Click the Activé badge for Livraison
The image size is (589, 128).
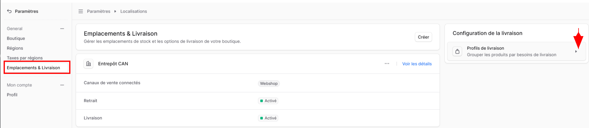268,118
